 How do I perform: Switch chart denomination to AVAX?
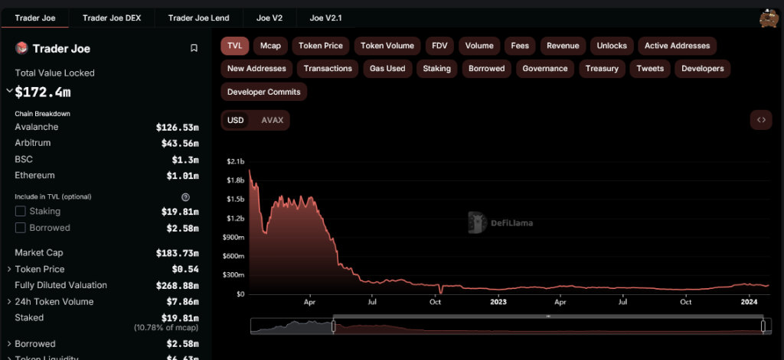click(272, 120)
